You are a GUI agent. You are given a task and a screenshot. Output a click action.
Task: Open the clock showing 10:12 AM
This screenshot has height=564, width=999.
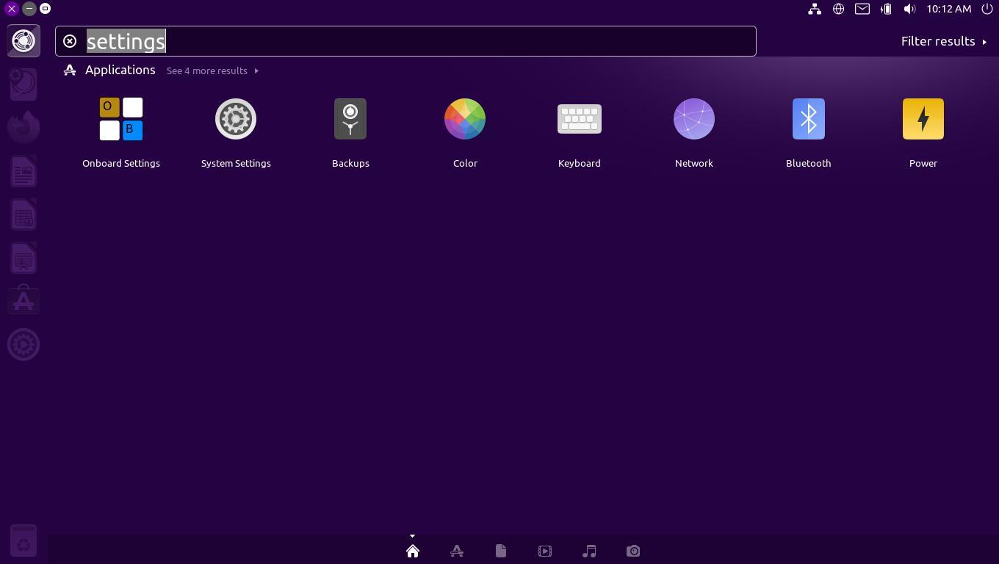tap(948, 9)
